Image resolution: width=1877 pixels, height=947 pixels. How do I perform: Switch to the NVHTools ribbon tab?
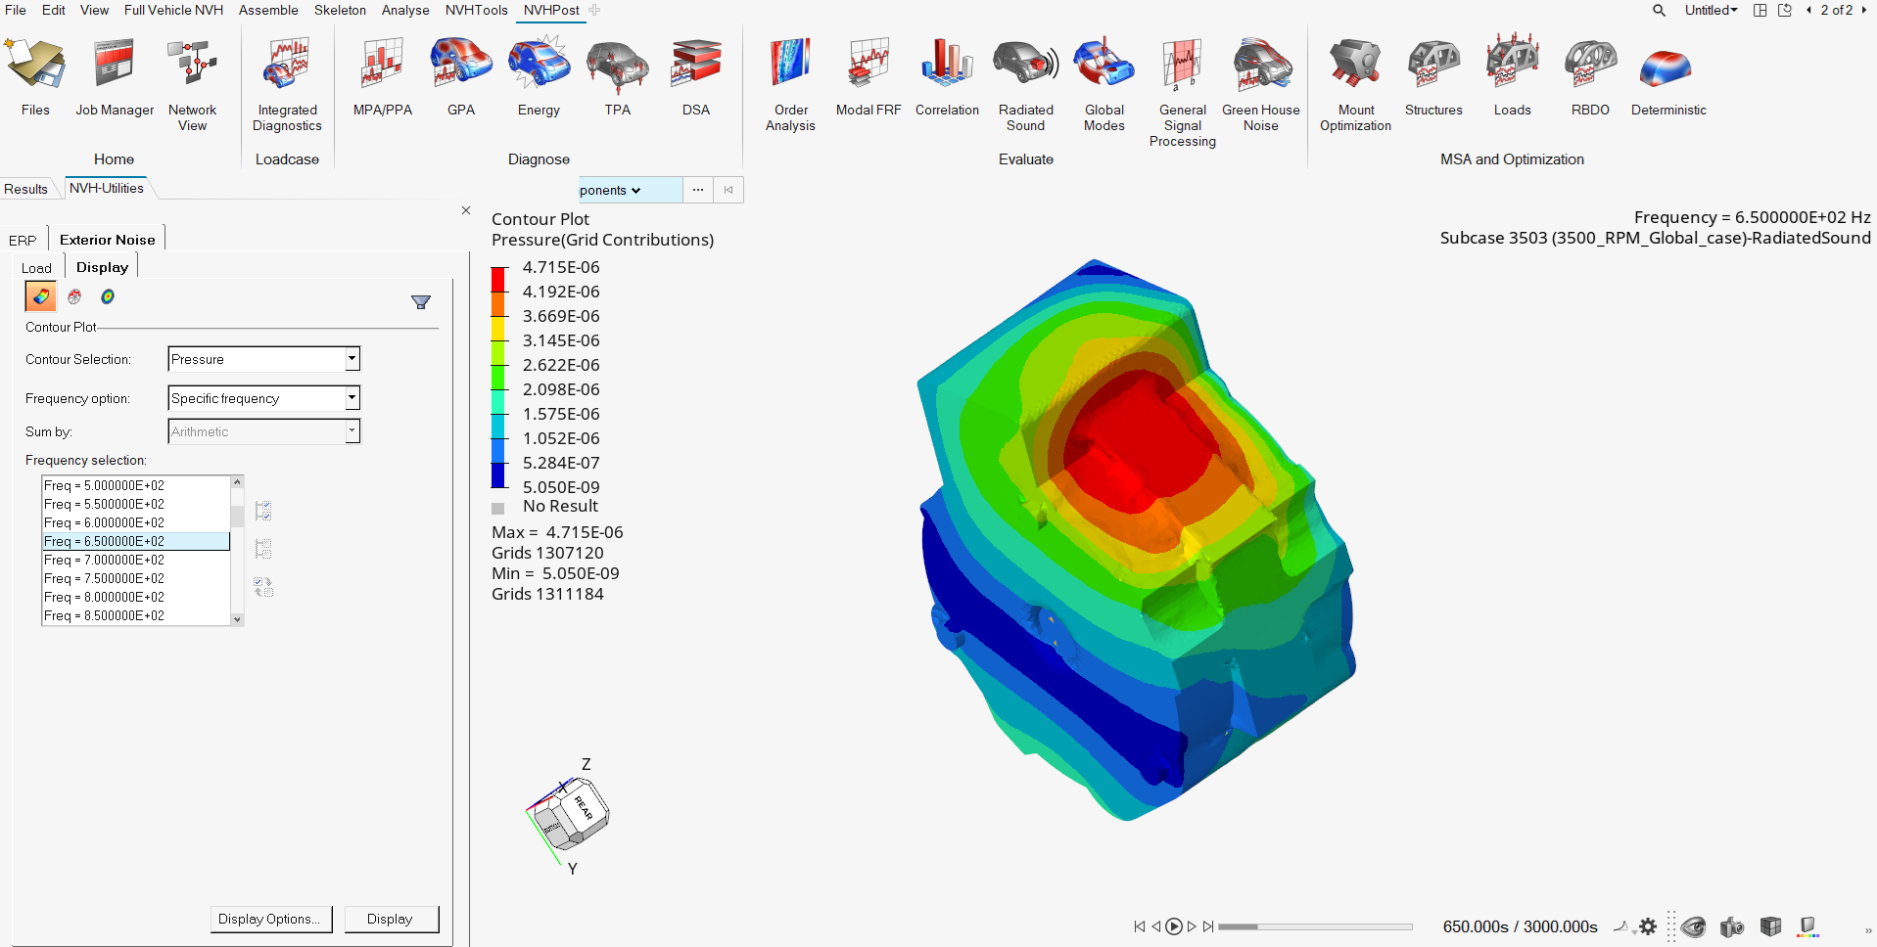pyautogui.click(x=476, y=10)
